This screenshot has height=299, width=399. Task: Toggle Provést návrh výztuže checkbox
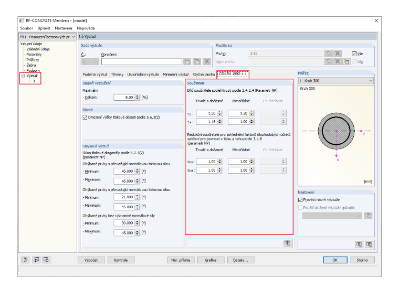pyautogui.click(x=300, y=199)
